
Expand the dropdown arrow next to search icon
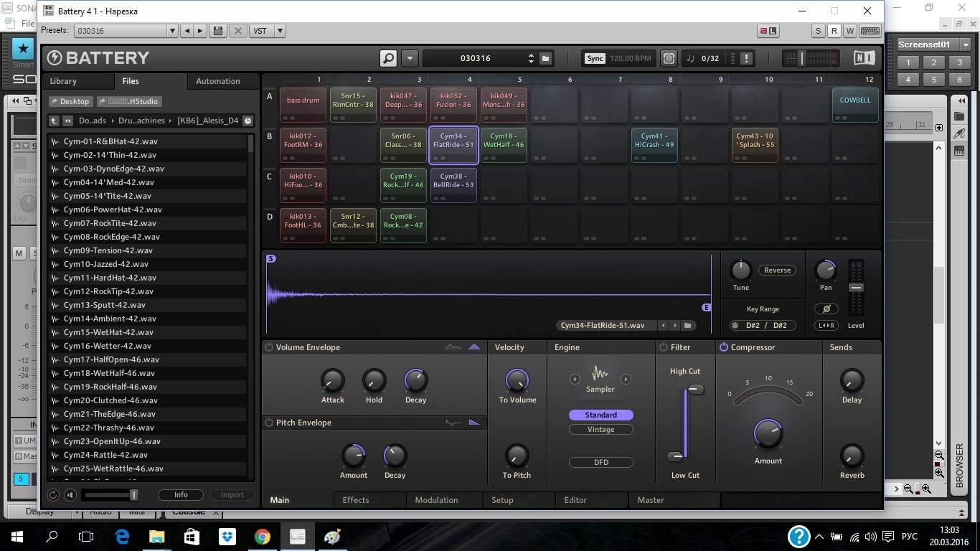click(x=410, y=58)
